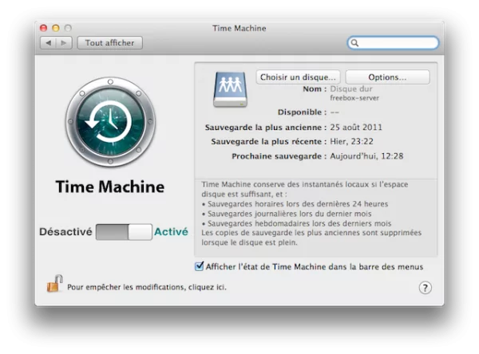
Task: Go forward with the right arrow button
Action: pos(63,43)
